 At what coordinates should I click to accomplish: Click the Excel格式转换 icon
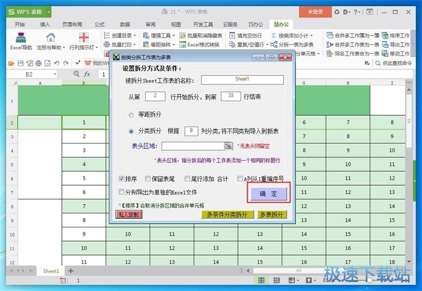(x=182, y=44)
